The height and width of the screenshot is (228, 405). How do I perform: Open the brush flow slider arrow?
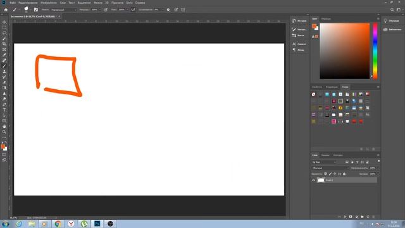(x=127, y=9)
